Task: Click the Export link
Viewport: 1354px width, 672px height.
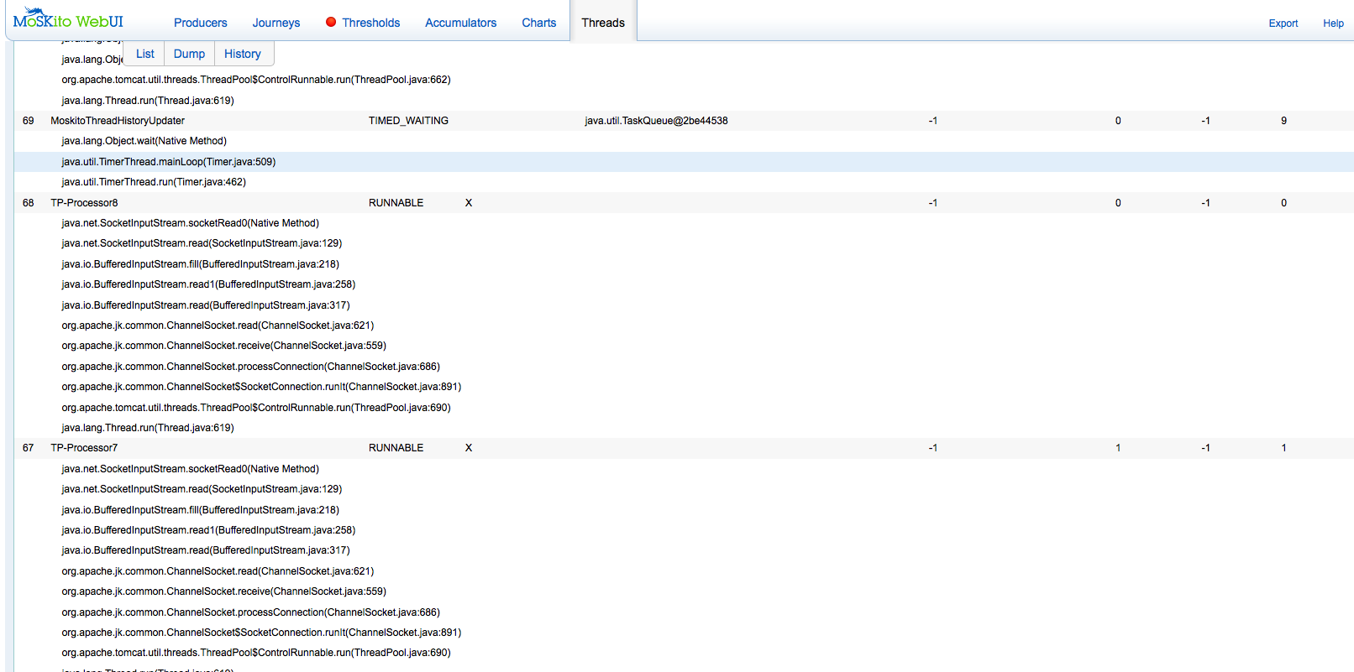Action: click(1283, 23)
